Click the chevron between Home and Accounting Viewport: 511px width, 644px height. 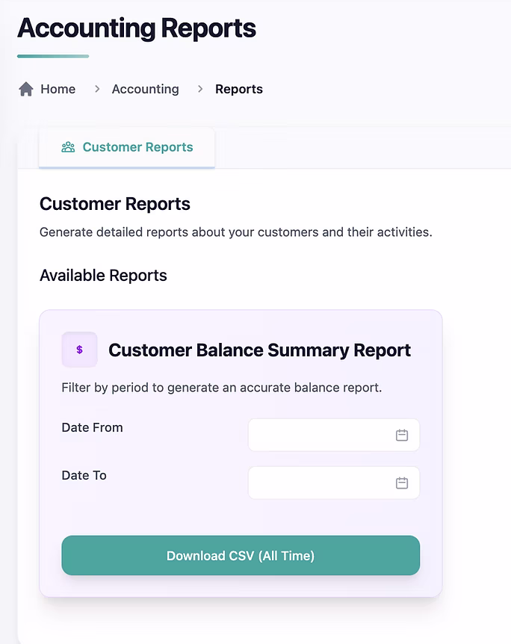[97, 89]
